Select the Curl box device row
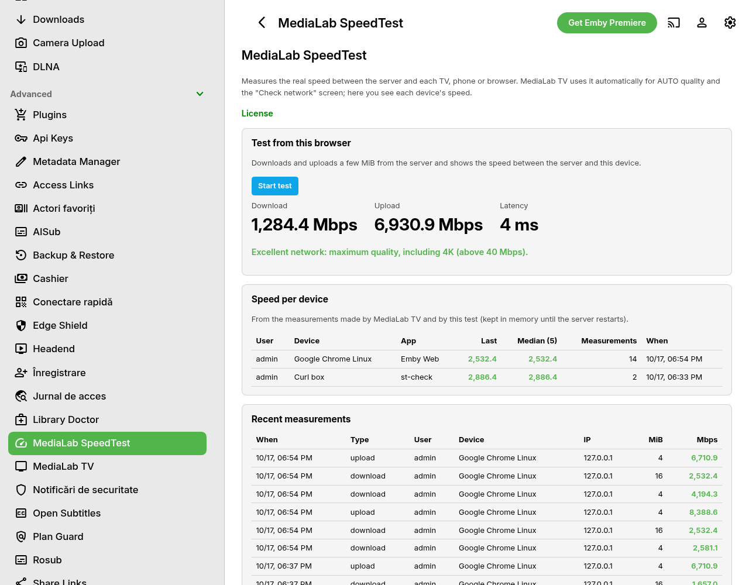The width and height of the screenshot is (749, 585). coord(487,377)
